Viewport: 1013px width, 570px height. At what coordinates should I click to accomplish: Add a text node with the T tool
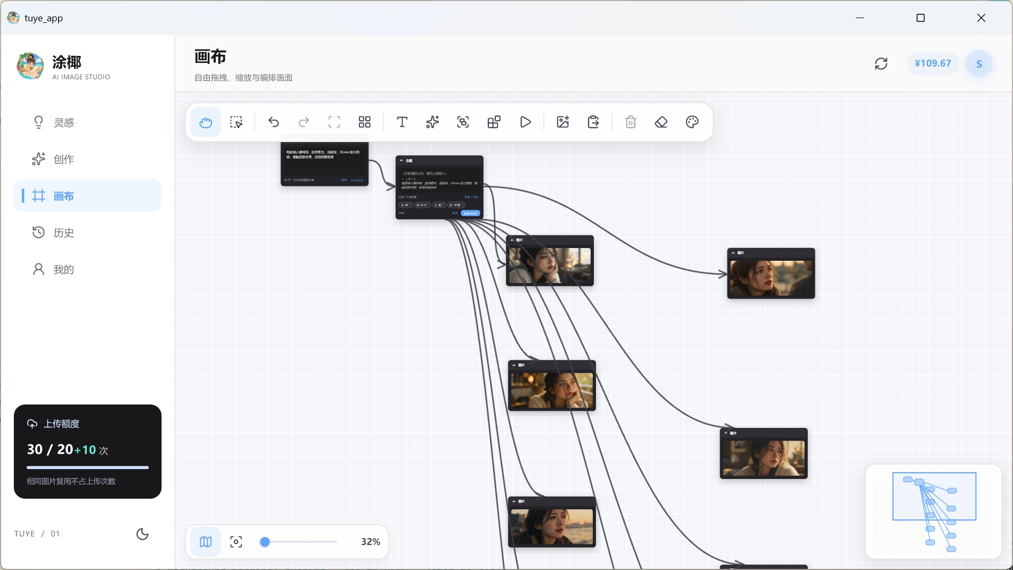click(402, 122)
